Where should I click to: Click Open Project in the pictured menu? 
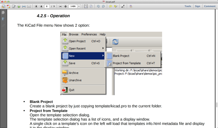click(x=83, y=41)
